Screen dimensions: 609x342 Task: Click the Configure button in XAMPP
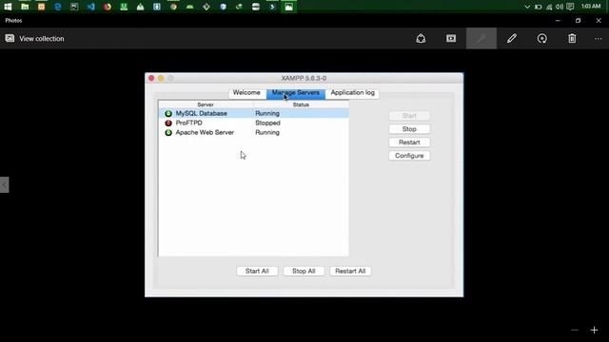409,156
